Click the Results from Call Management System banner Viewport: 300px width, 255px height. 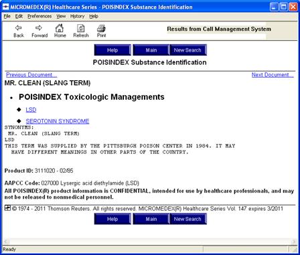219,29
